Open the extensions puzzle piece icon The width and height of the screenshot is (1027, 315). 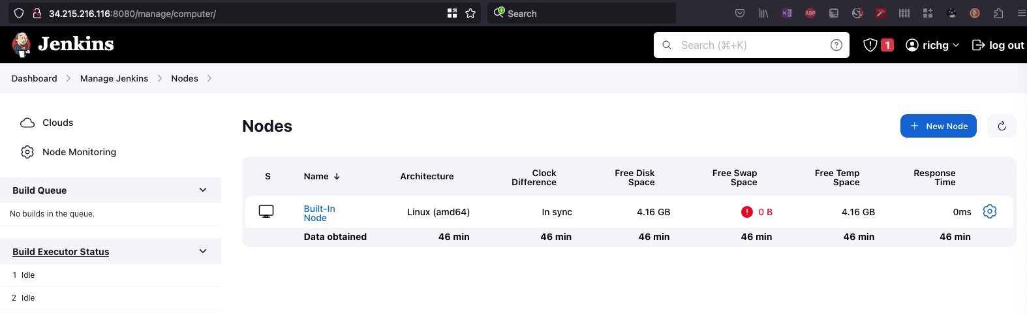998,13
